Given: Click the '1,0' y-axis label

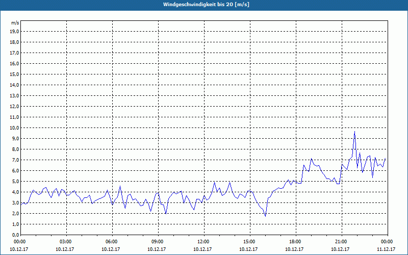Looking at the screenshot, I should coord(16,224).
